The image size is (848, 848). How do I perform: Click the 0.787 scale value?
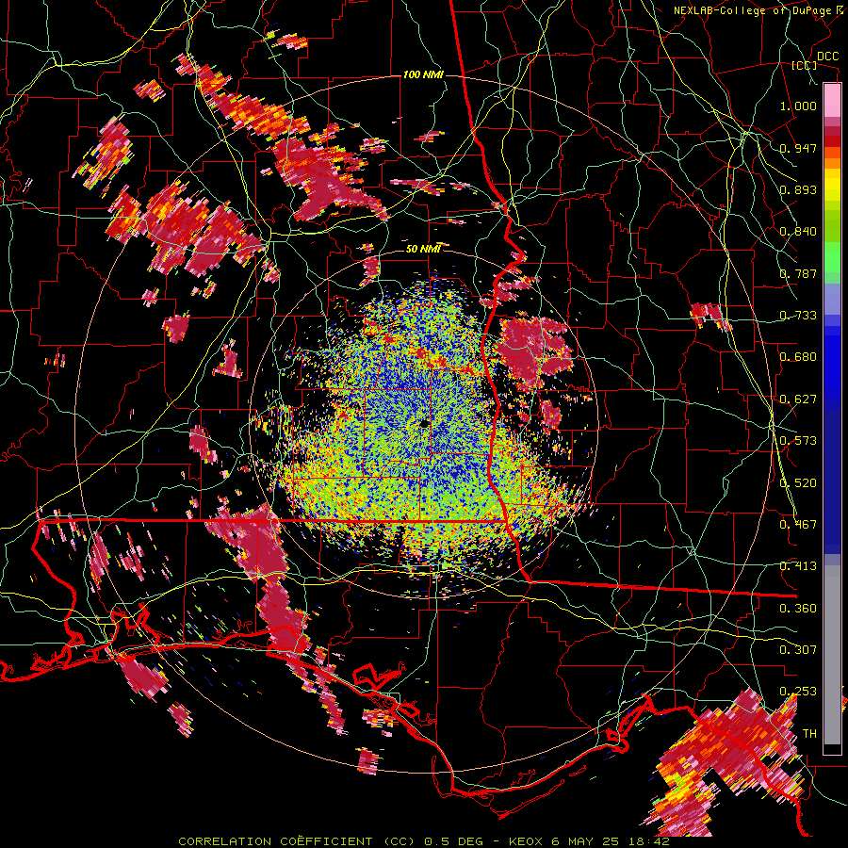tap(798, 273)
